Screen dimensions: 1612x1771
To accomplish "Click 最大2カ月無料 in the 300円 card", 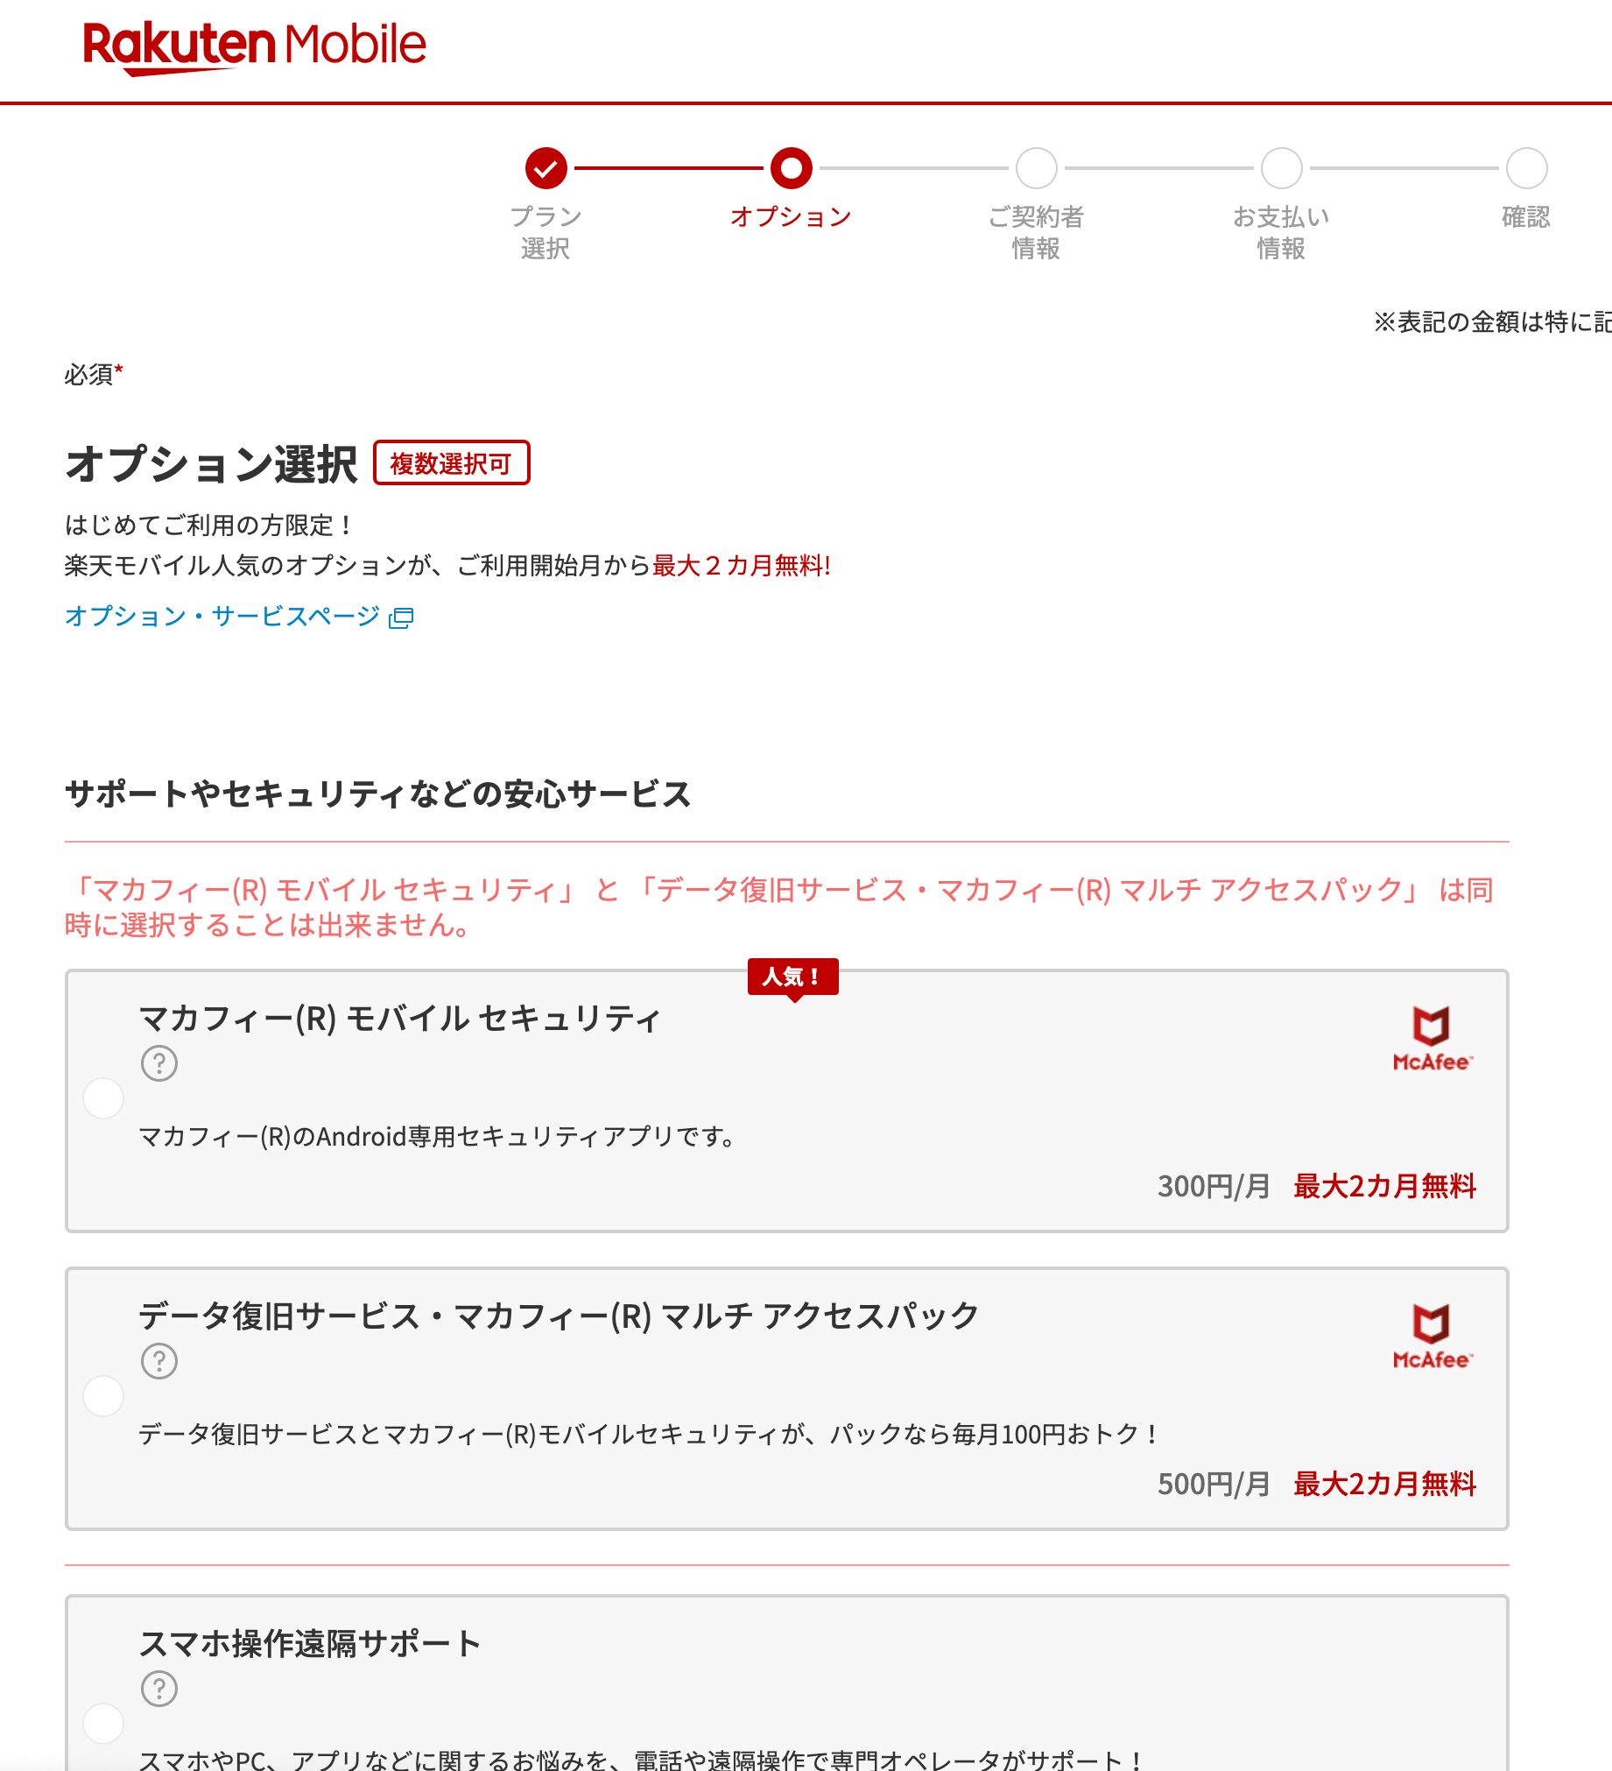I will point(1384,1187).
